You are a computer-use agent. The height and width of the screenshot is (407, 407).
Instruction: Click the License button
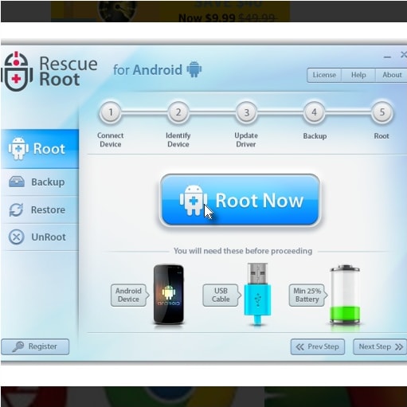click(324, 75)
